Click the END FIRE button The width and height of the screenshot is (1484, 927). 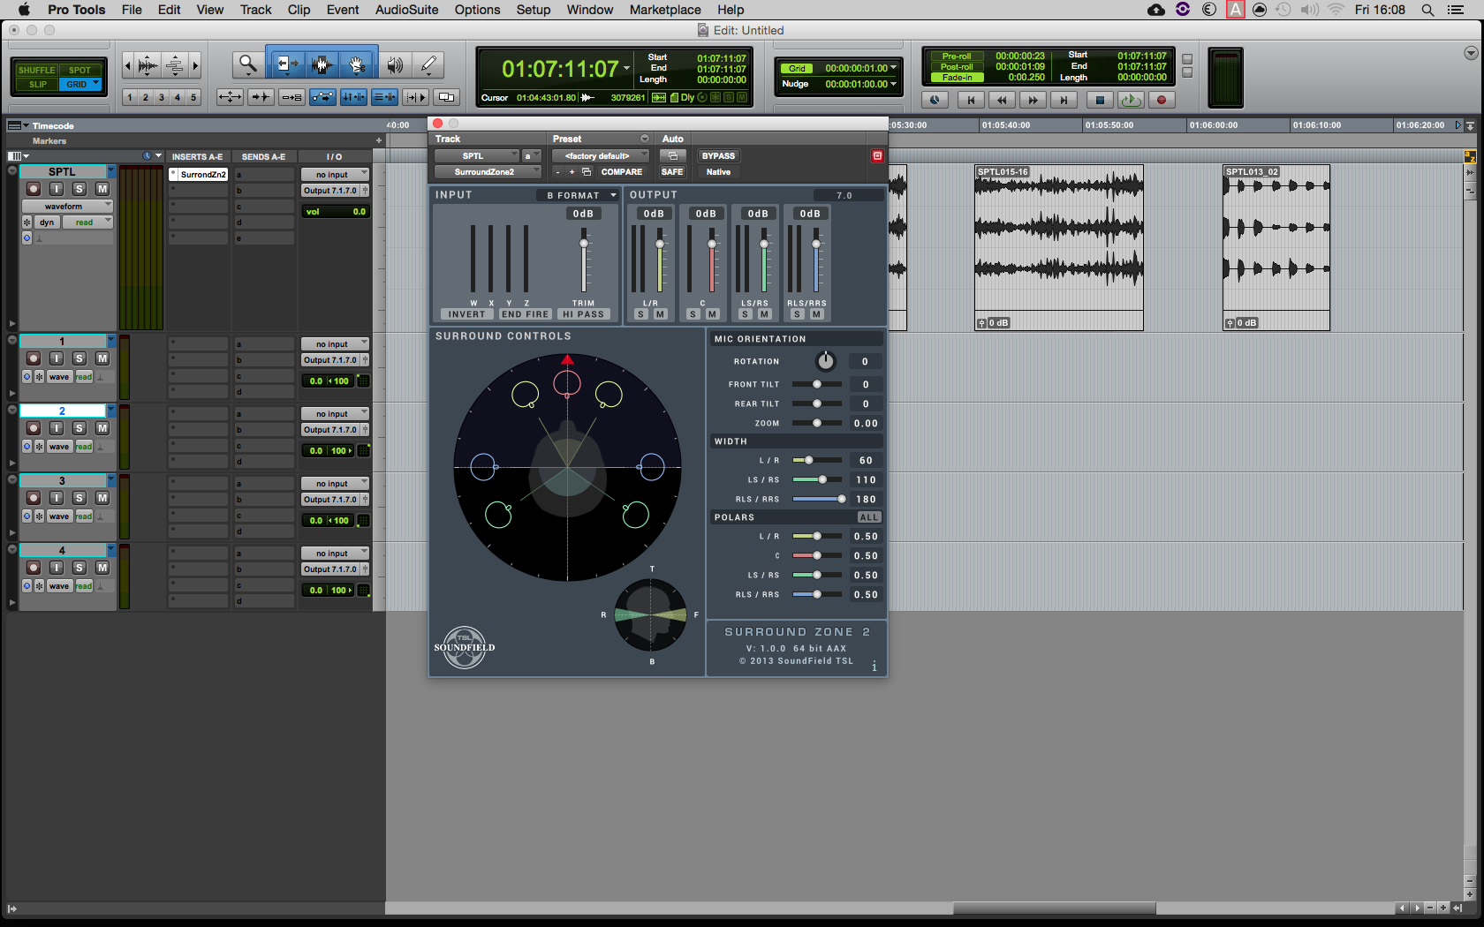[525, 314]
